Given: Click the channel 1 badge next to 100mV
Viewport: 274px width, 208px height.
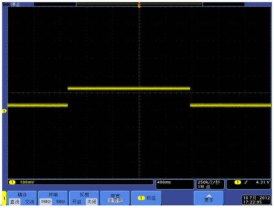Looking at the screenshot, I should tap(12, 182).
